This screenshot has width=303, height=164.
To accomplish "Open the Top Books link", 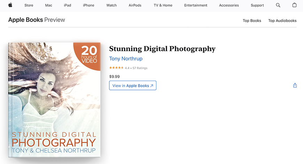I will [252, 21].
